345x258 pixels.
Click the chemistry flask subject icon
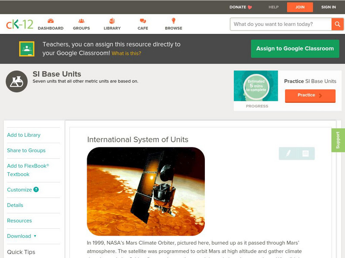pos(16,81)
